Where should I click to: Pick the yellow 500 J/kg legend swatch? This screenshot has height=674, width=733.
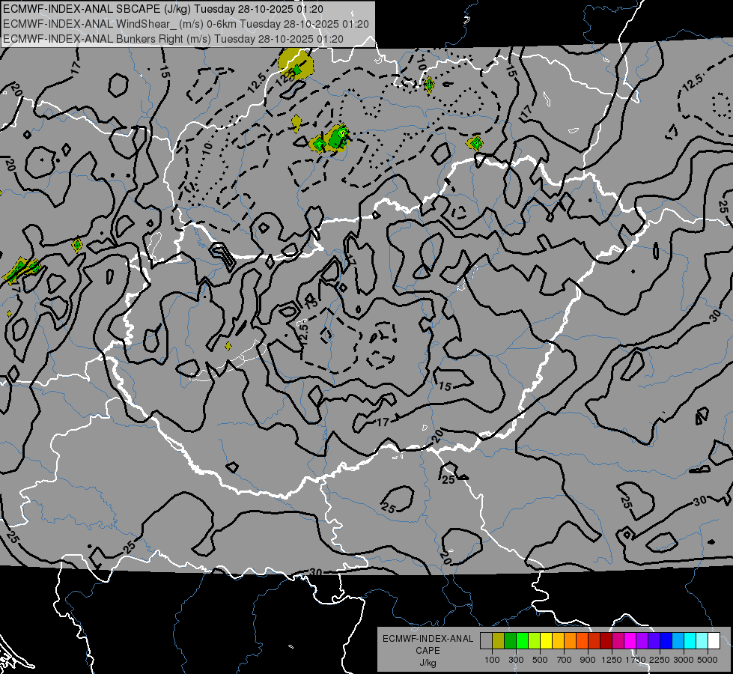(546, 640)
